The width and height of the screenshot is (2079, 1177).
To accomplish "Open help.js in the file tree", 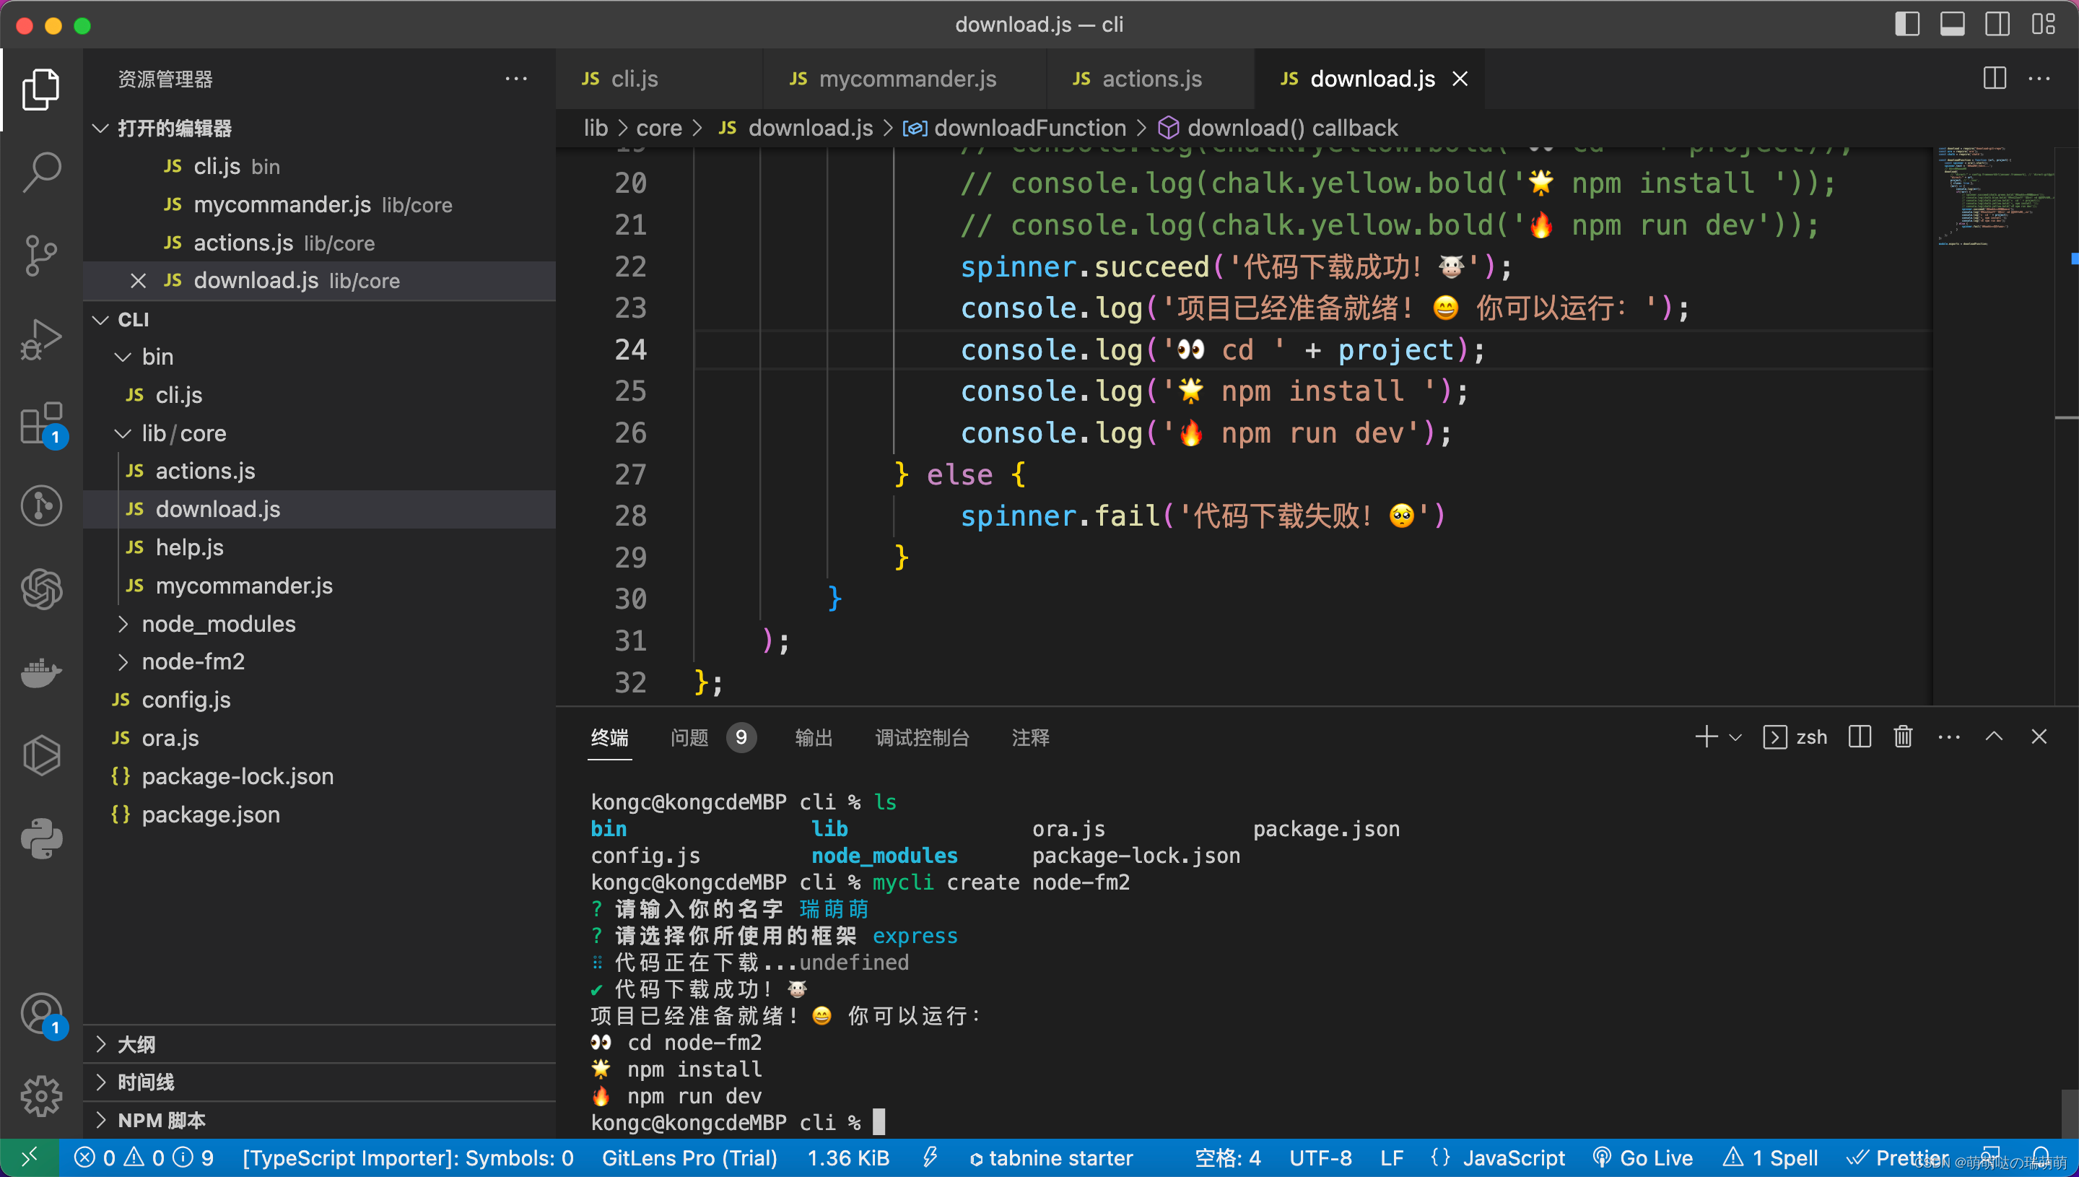I will 319,547.
